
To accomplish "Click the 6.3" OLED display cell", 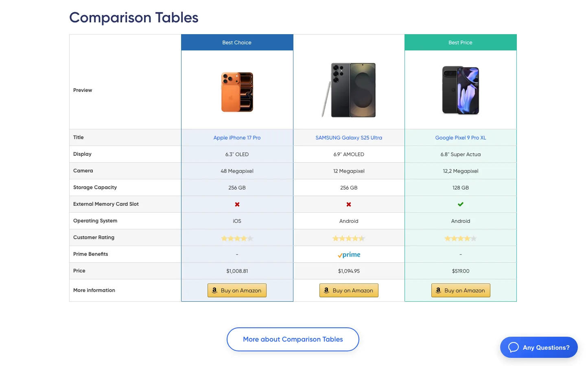I will tap(237, 154).
